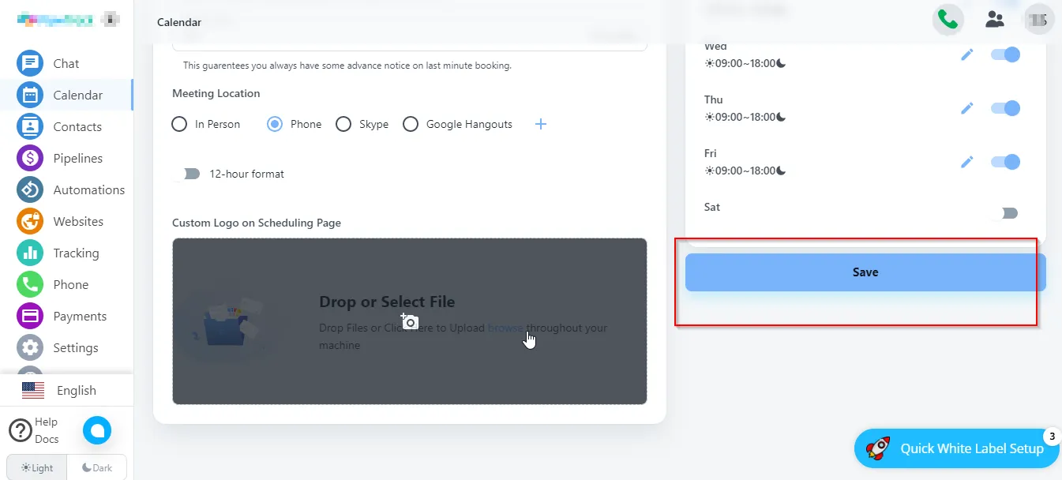1062x480 pixels.
Task: Click the team members icon in header
Action: 995,20
